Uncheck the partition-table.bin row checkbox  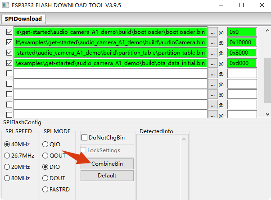pos(9,53)
